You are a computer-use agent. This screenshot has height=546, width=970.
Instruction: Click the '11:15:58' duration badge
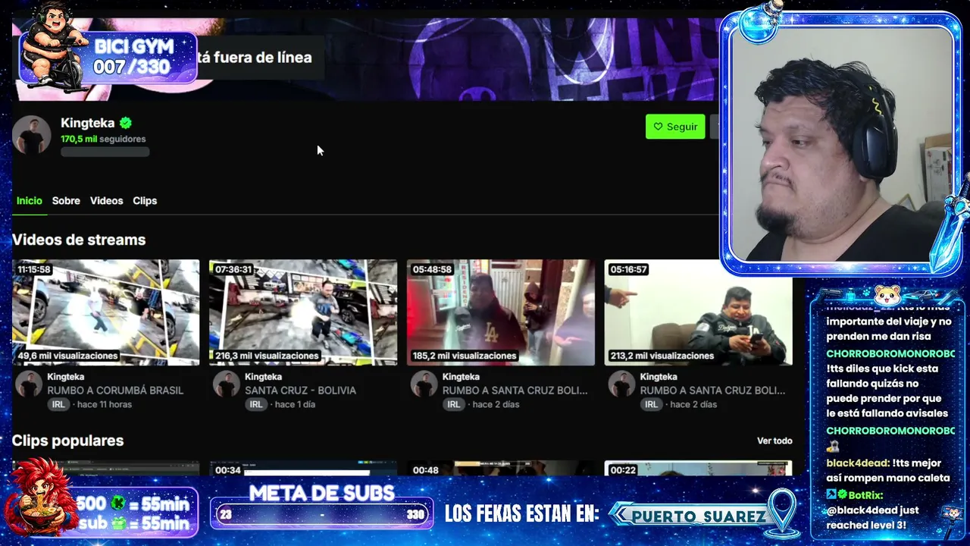(34, 269)
